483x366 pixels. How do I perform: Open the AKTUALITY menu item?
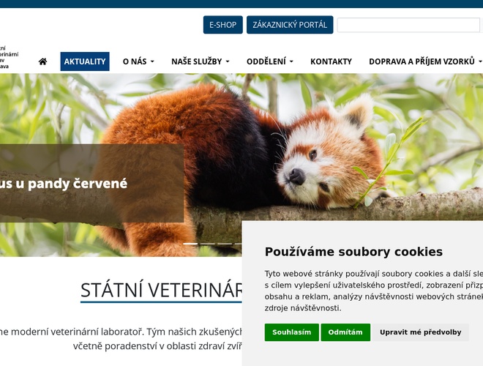pyautogui.click(x=85, y=61)
